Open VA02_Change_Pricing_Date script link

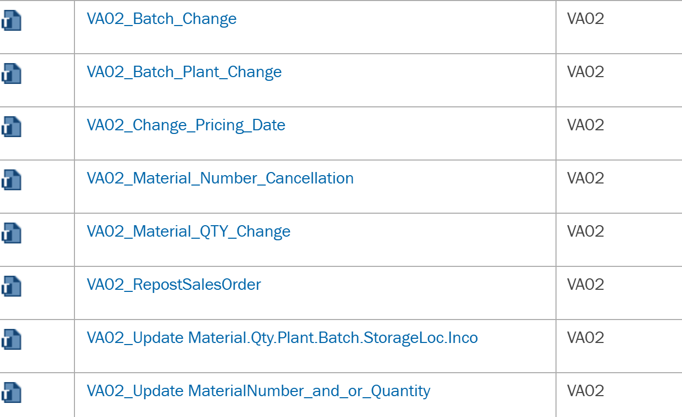186,126
